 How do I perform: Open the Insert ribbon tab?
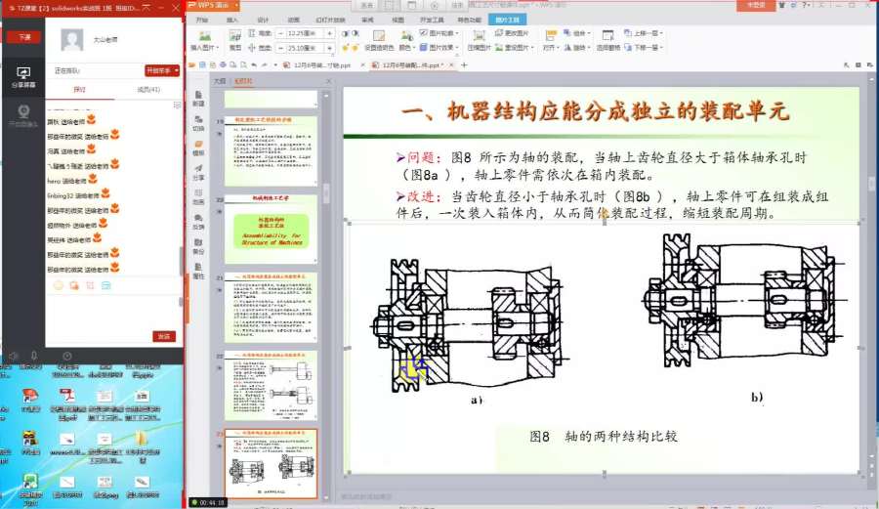(232, 20)
